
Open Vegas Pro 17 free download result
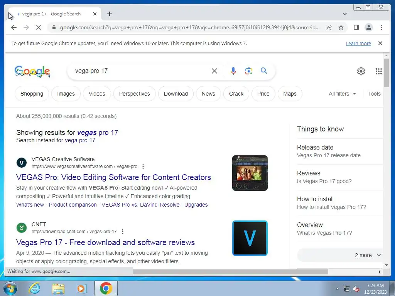click(x=105, y=242)
